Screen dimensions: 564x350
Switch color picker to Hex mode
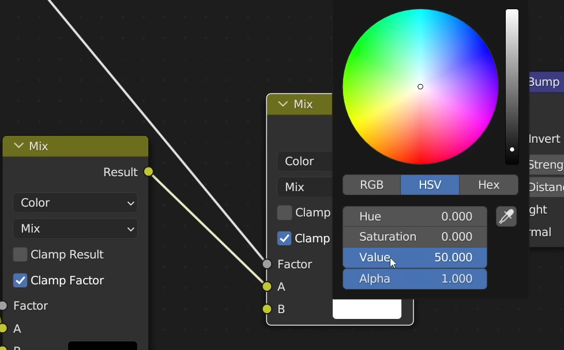[x=488, y=185]
